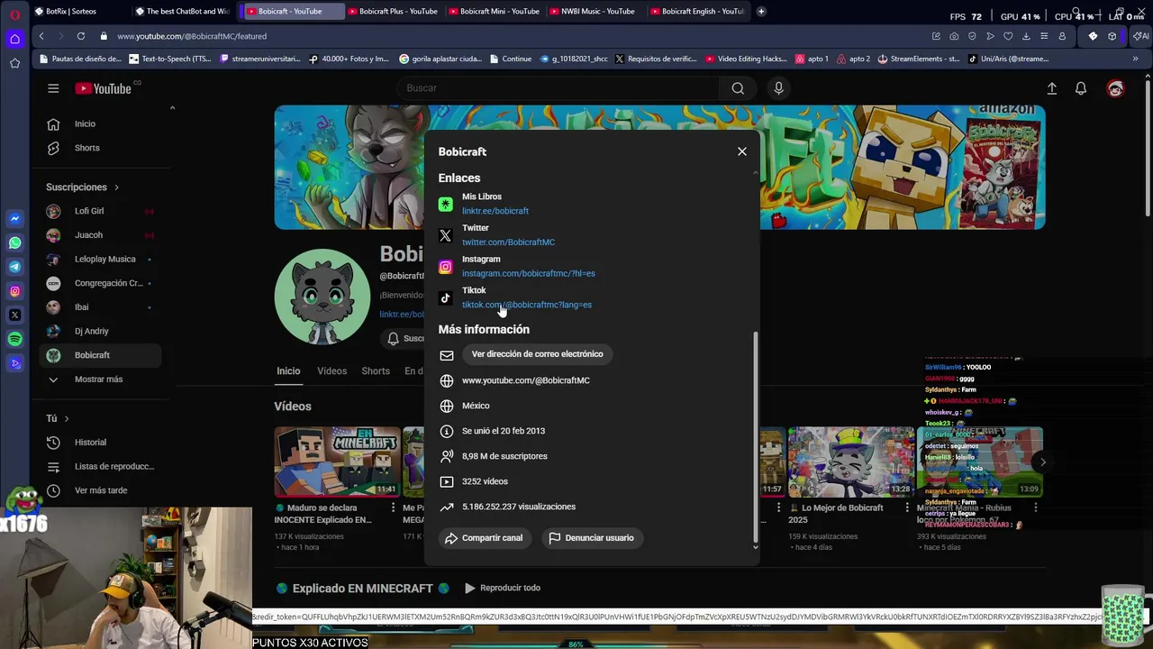Select the Inicio channel tab
This screenshot has width=1153, height=649.
tap(288, 371)
